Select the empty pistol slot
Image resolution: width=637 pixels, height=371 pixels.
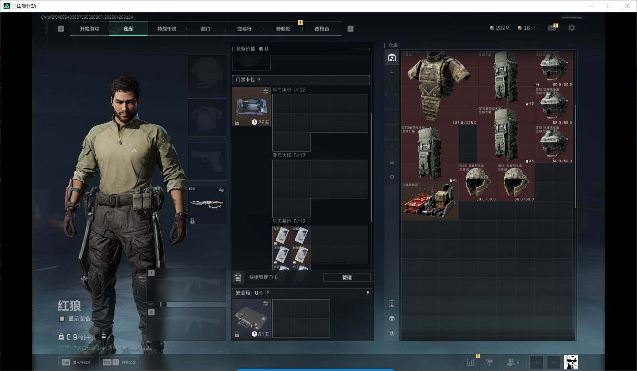pyautogui.click(x=207, y=162)
